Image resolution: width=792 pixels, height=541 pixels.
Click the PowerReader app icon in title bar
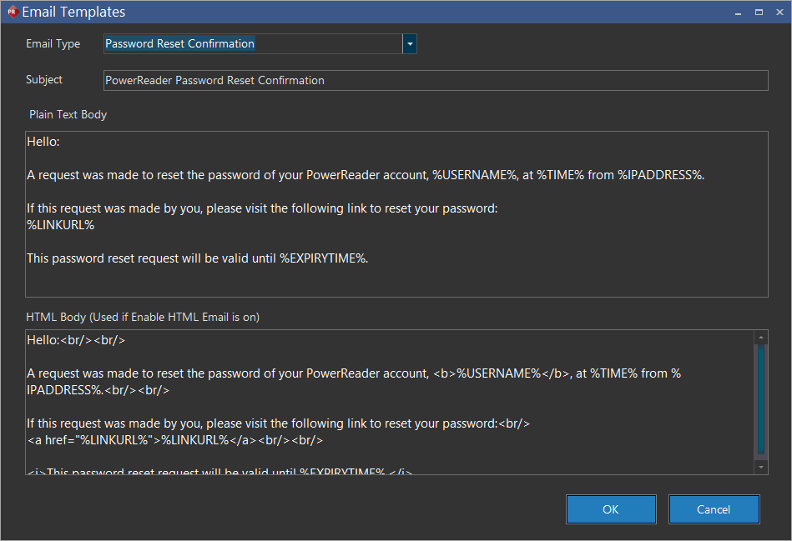(x=12, y=12)
